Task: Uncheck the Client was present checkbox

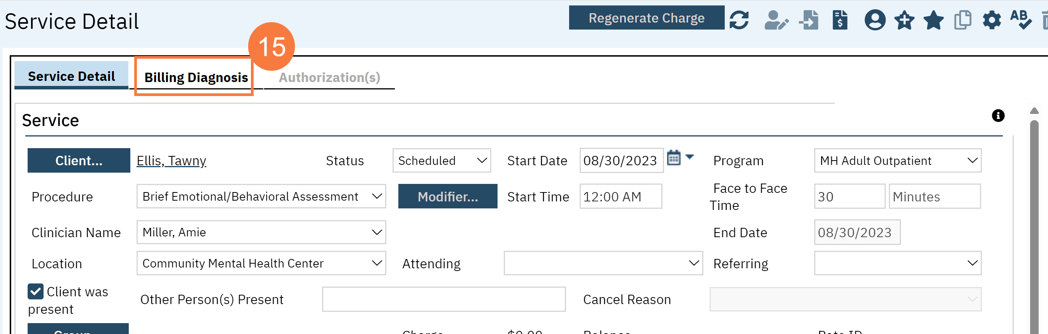Action: (x=36, y=291)
